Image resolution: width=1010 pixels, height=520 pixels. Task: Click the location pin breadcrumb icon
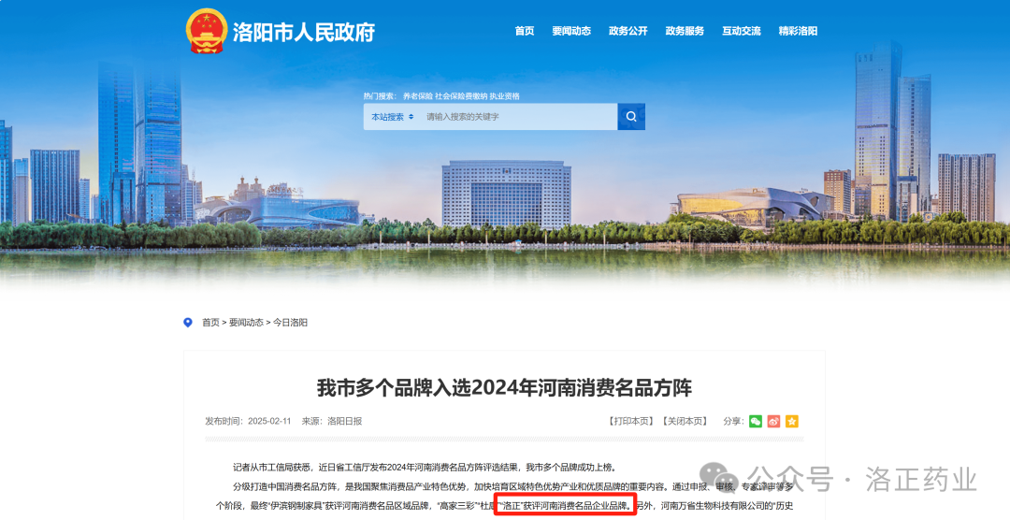[x=188, y=322]
